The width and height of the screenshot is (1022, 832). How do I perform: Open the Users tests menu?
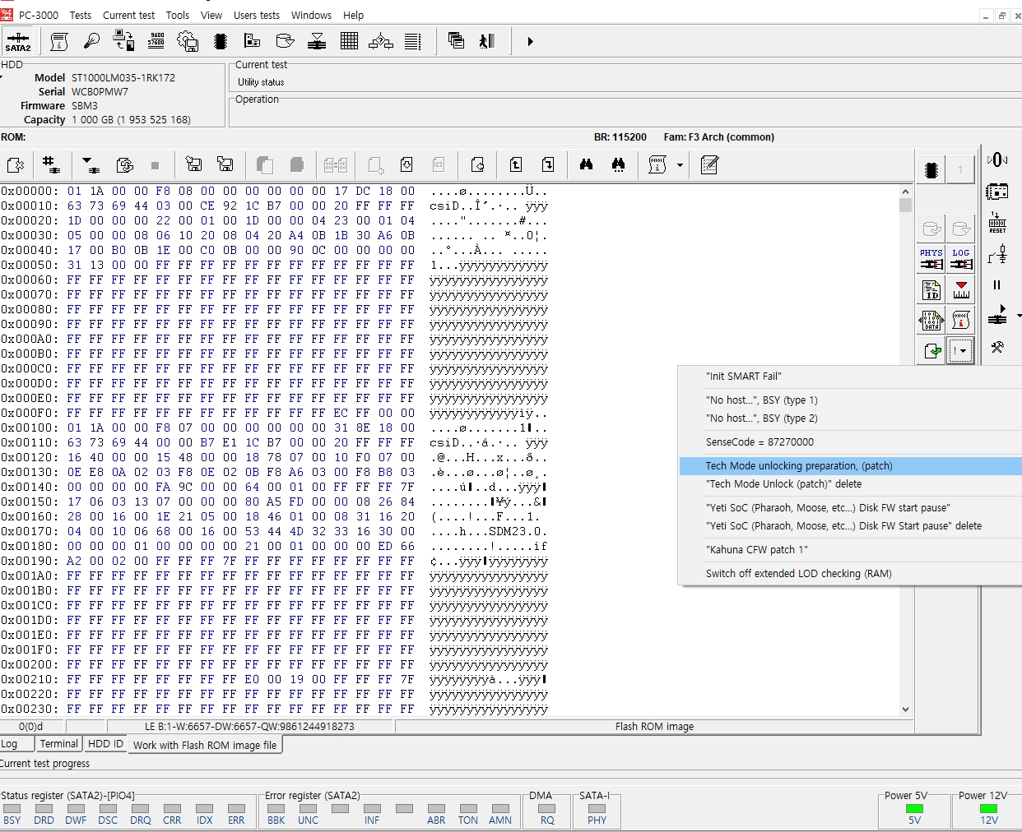pos(256,15)
